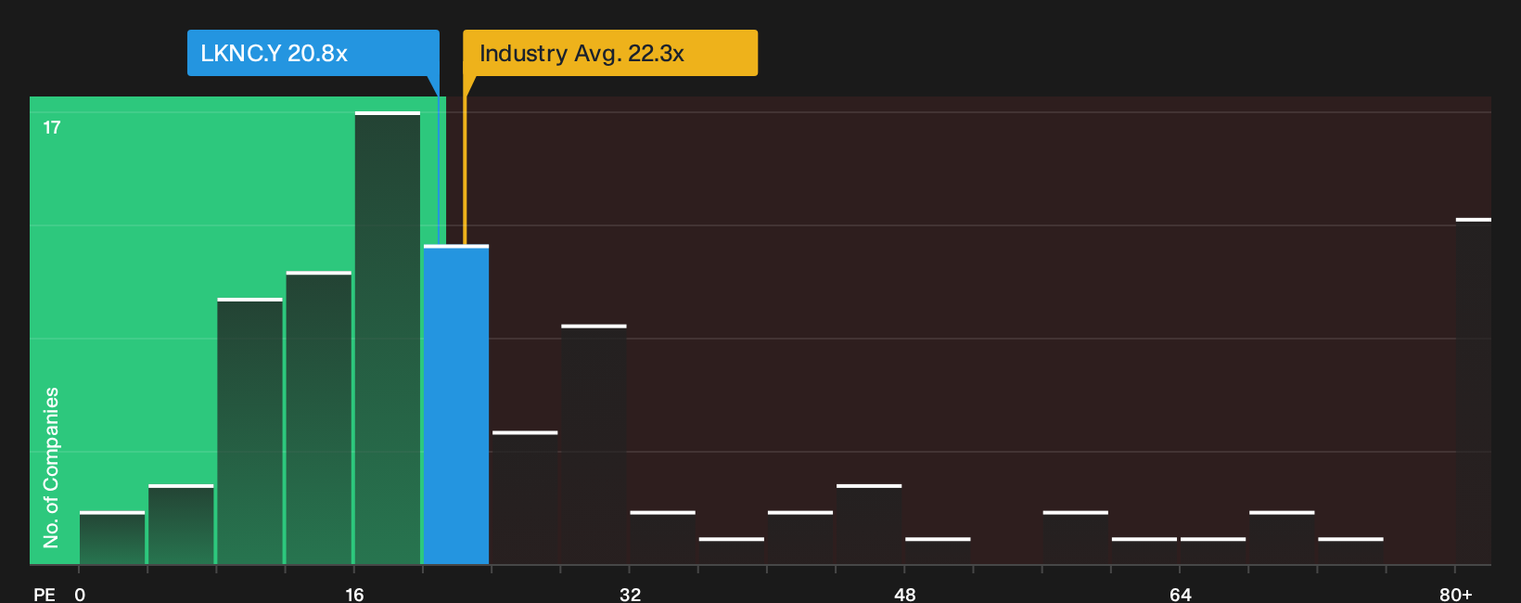This screenshot has height=603, width=1521.
Task: Select the 80+ PE histogram bar
Action: point(1474,391)
